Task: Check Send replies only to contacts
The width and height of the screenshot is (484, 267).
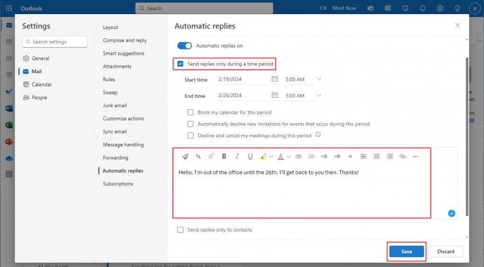Action: [x=180, y=230]
